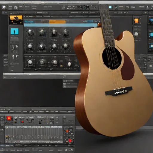Click the small red heart-shaped icon in mixer header

[22, 122]
